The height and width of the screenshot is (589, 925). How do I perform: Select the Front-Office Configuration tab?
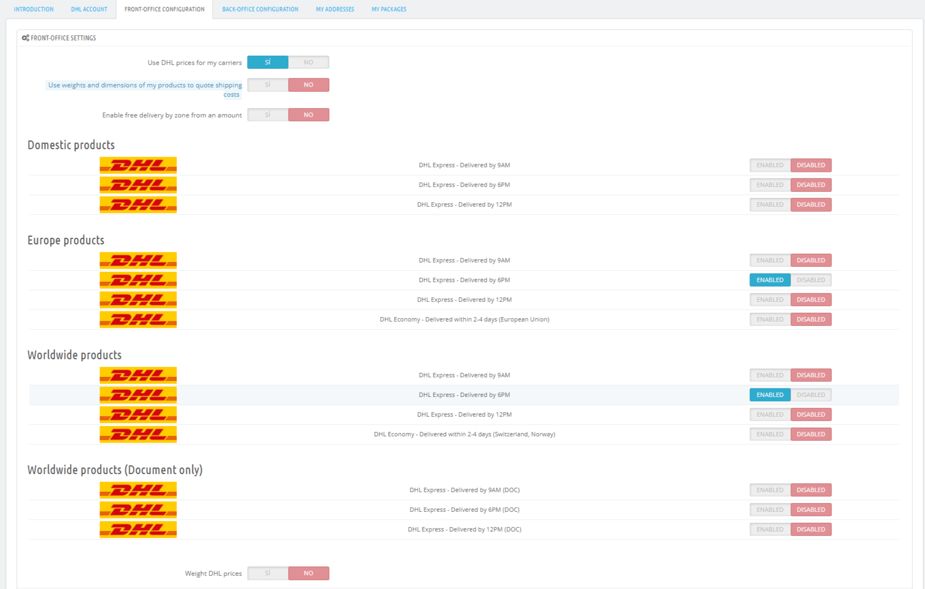pos(165,9)
